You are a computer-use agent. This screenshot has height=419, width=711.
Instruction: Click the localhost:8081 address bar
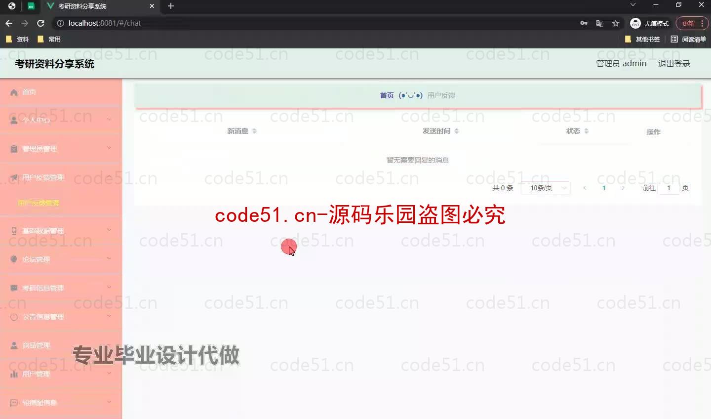pos(316,23)
